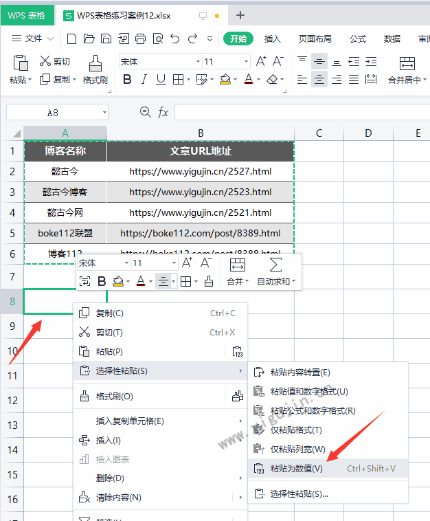Increase font size in ribbon
The height and width of the screenshot is (521, 430).
pyautogui.click(x=261, y=61)
